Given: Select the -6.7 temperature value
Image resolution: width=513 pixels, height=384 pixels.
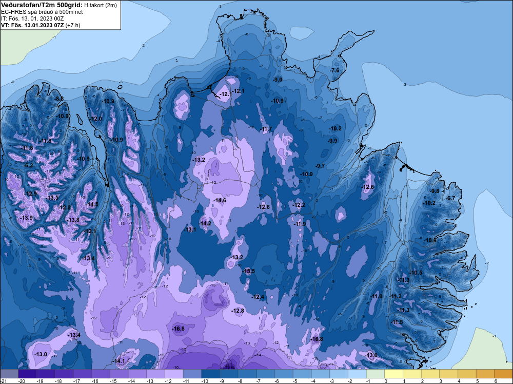Looking at the screenshot, I should click(x=450, y=198).
